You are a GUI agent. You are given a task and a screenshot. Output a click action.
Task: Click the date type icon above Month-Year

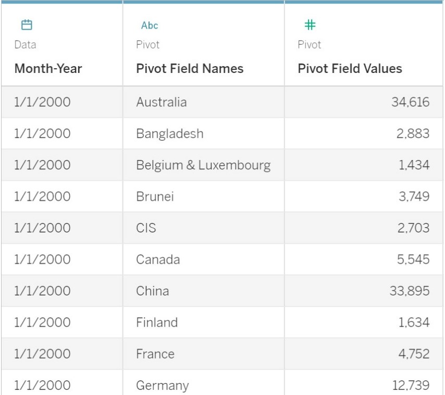(27, 24)
